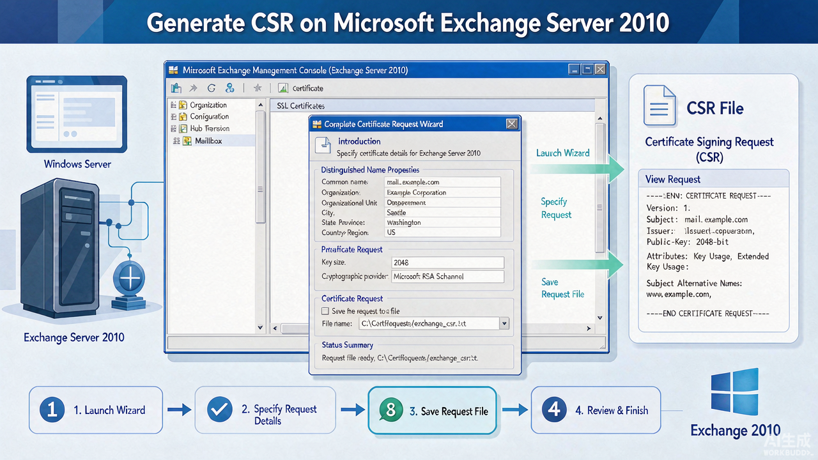Click the Organizational Unit field
Screen dimensions: 818x460
coord(442,203)
